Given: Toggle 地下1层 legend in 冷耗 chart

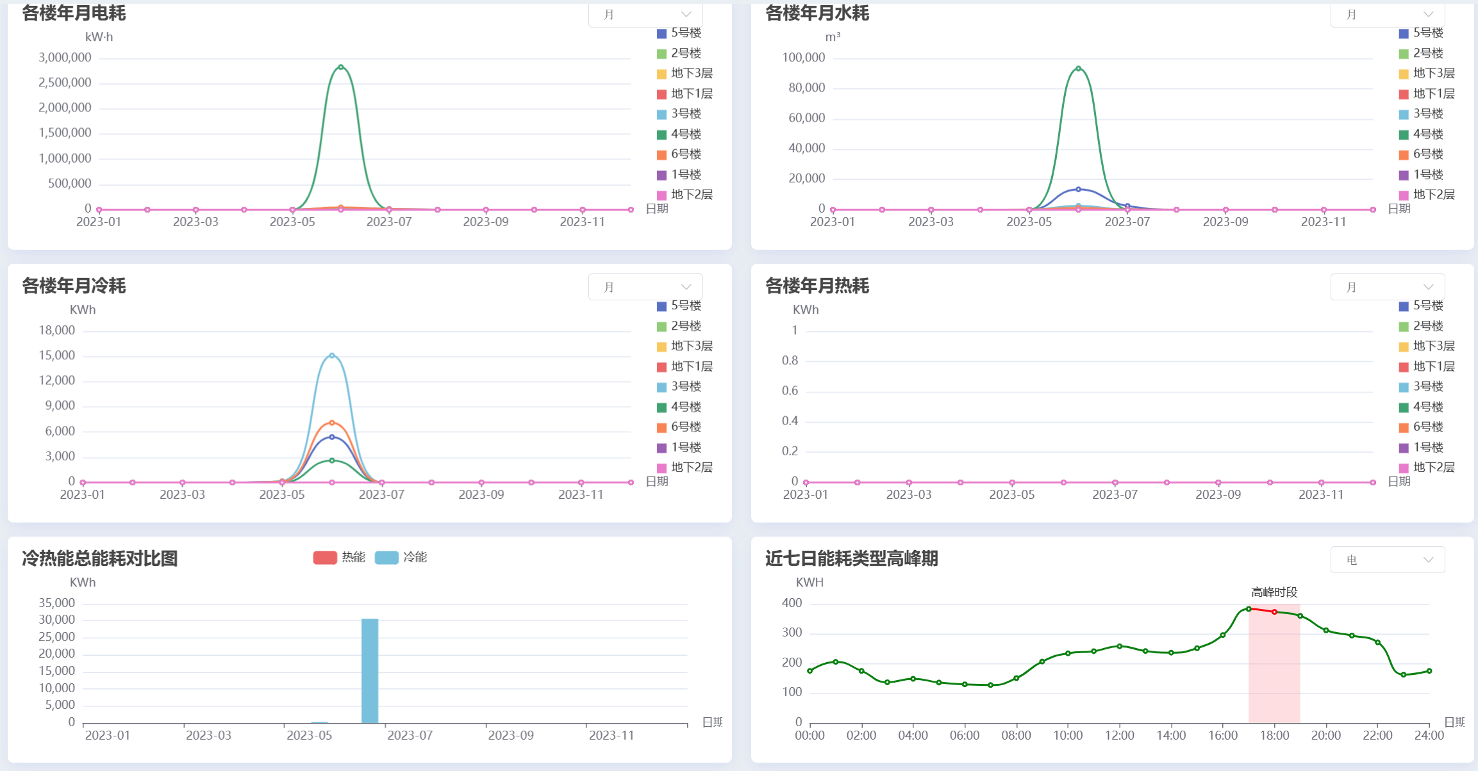Looking at the screenshot, I should coord(685,367).
